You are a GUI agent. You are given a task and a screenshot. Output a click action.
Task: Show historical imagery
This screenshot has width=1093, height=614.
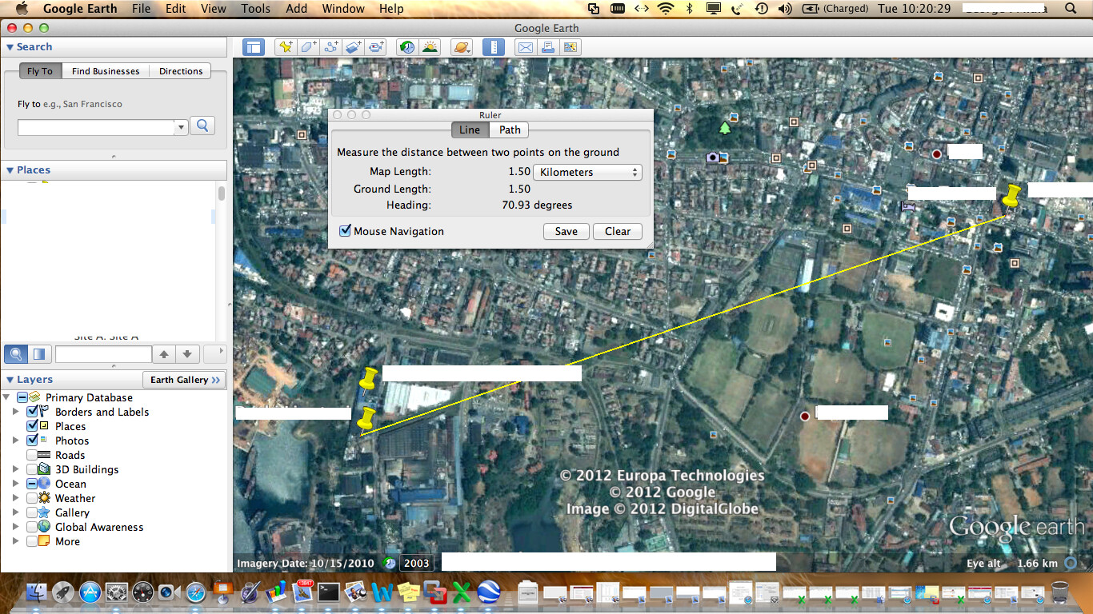[406, 46]
